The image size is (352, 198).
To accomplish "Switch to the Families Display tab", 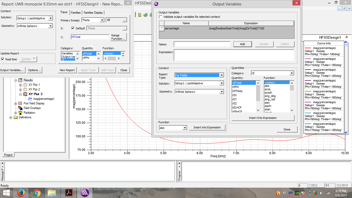I will tap(93, 13).
